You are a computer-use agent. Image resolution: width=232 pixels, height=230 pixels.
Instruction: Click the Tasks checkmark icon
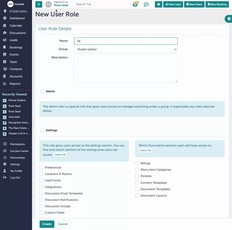(5, 62)
